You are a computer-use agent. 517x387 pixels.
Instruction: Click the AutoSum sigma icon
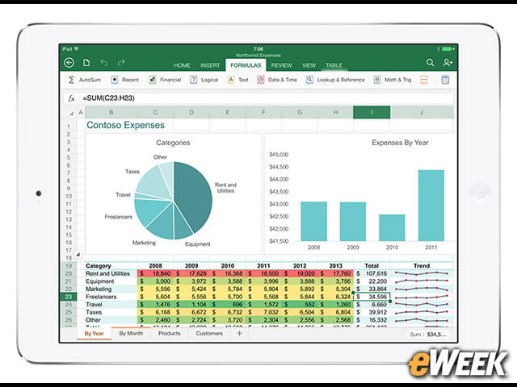pos(71,80)
